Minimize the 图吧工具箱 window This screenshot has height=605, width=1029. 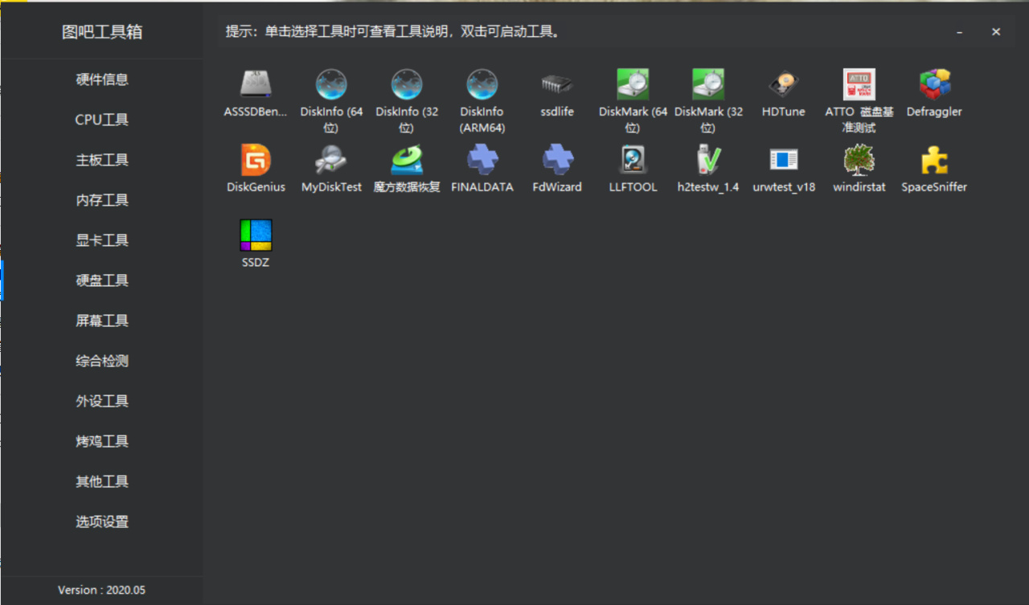coord(960,32)
